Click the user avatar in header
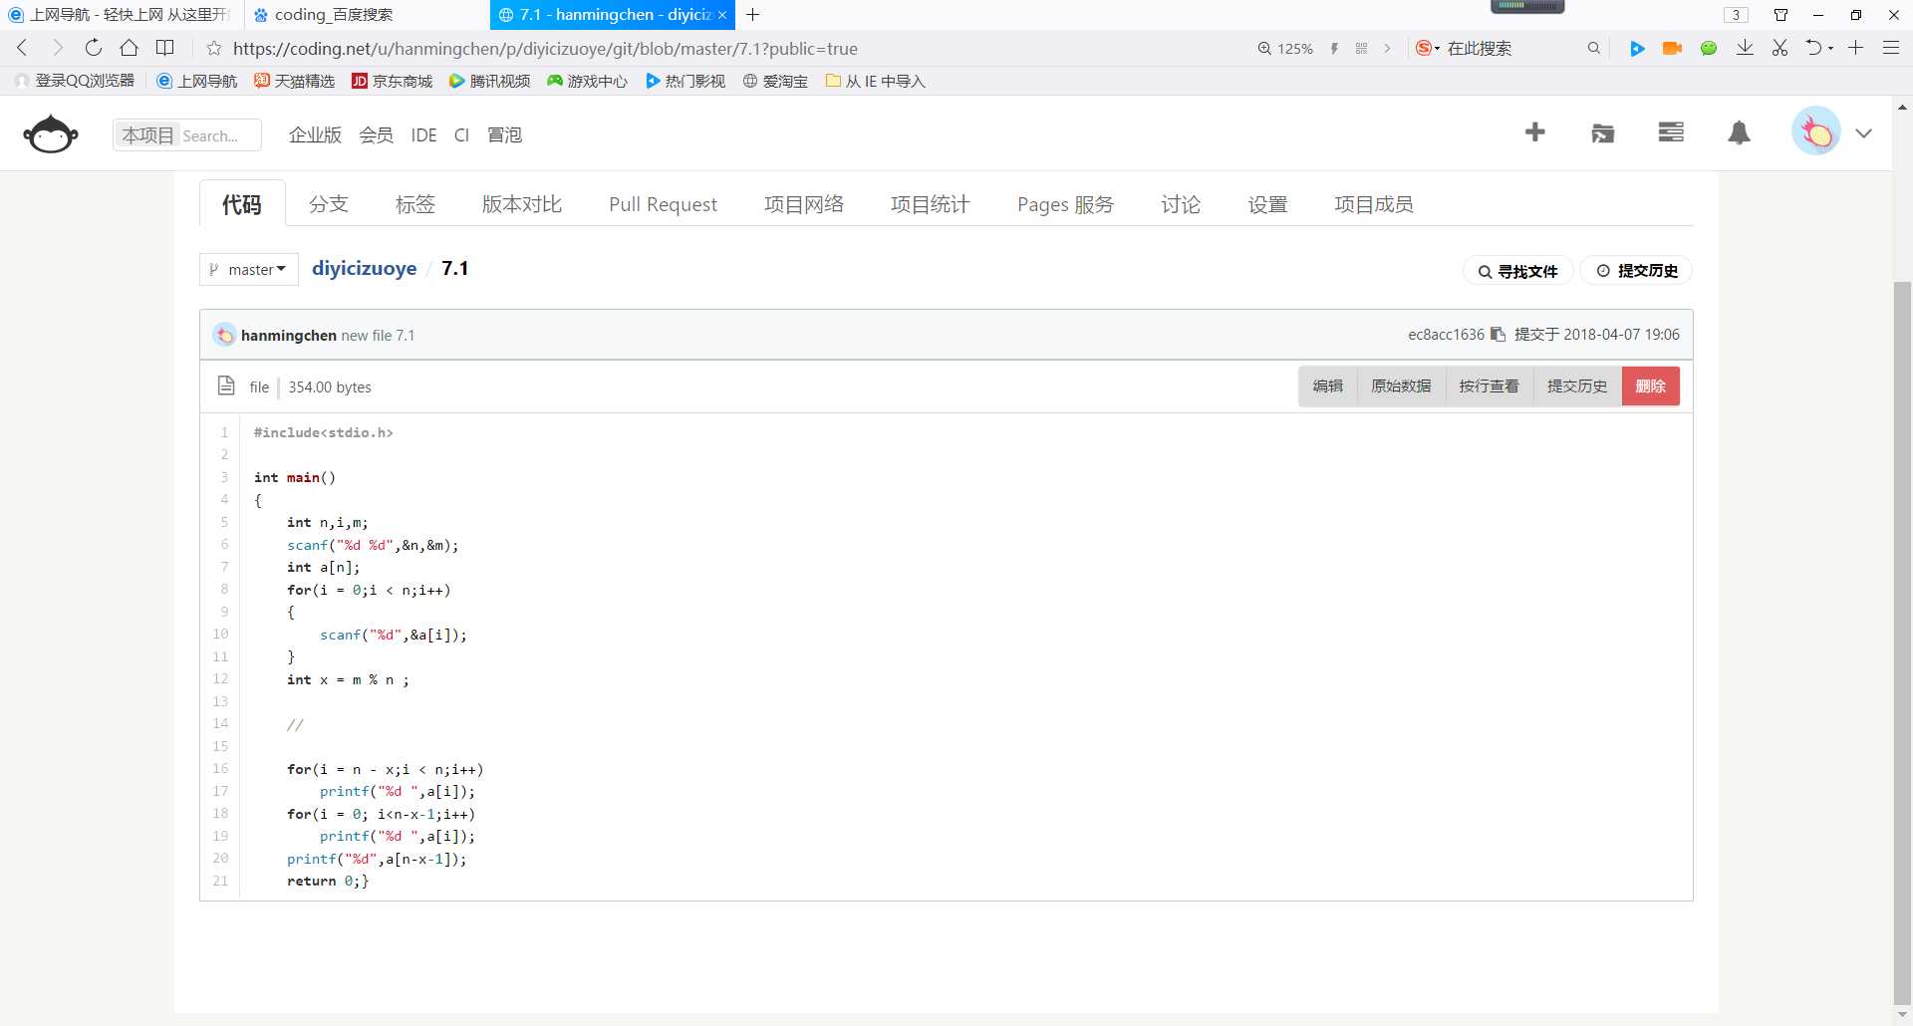This screenshot has width=1913, height=1026. click(1816, 132)
